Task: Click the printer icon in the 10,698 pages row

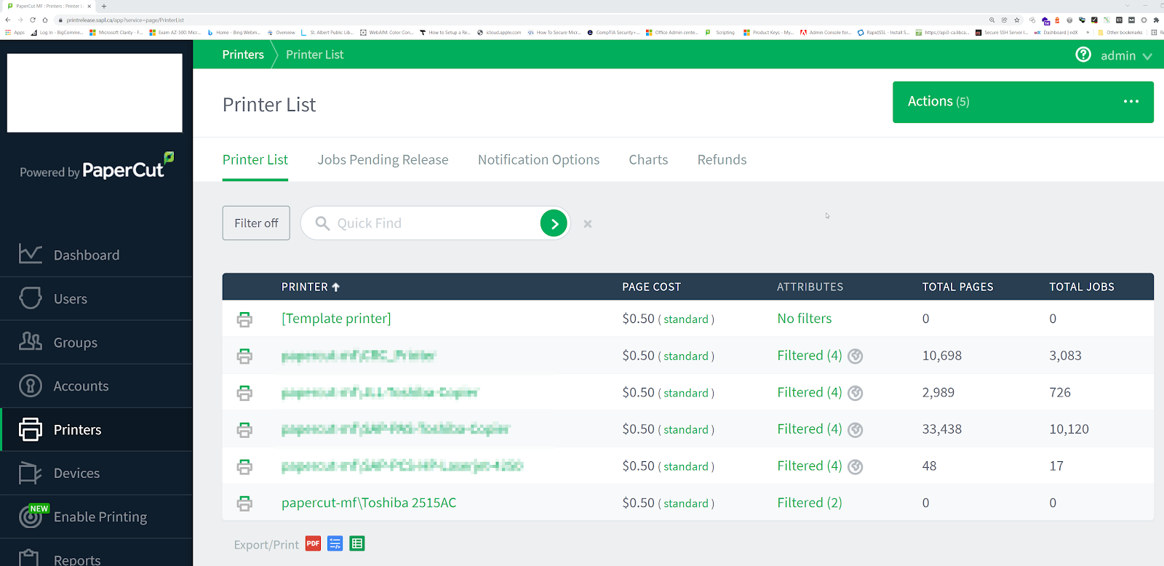Action: coord(244,356)
